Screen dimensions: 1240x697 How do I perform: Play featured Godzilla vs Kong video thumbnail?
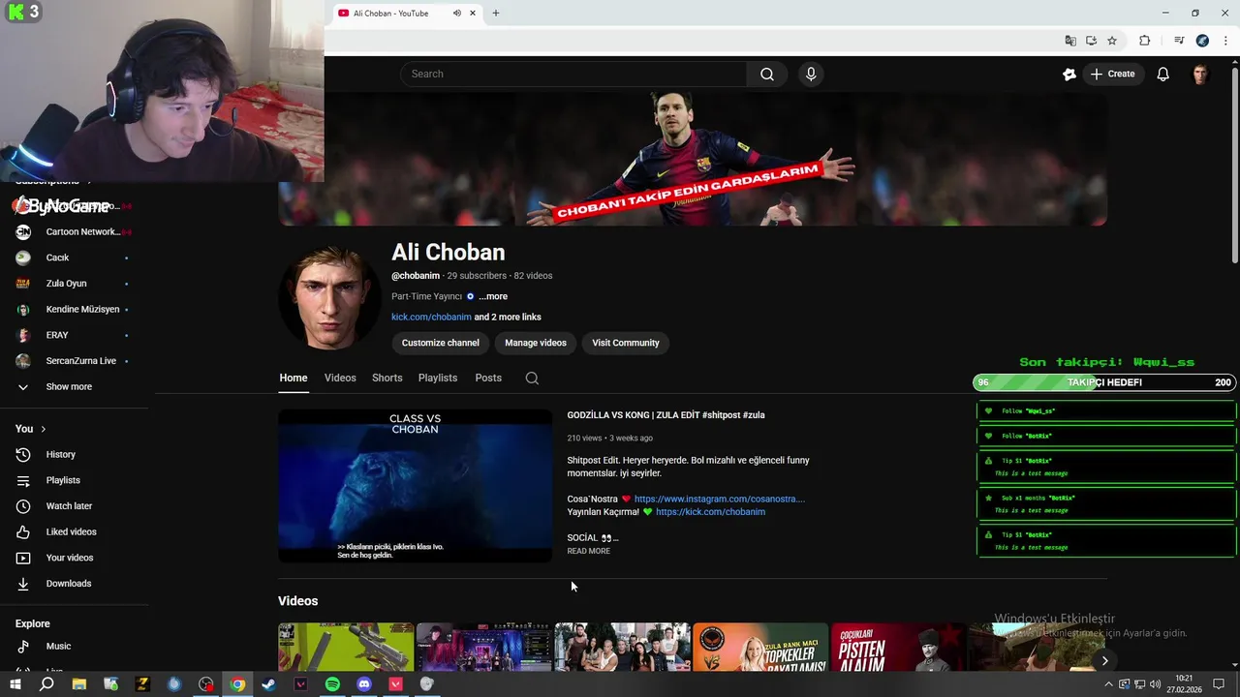coord(416,486)
